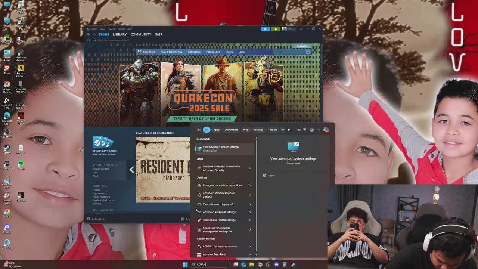Click Add a Game in Steam
This screenshot has width=478, height=269.
pyautogui.click(x=96, y=219)
